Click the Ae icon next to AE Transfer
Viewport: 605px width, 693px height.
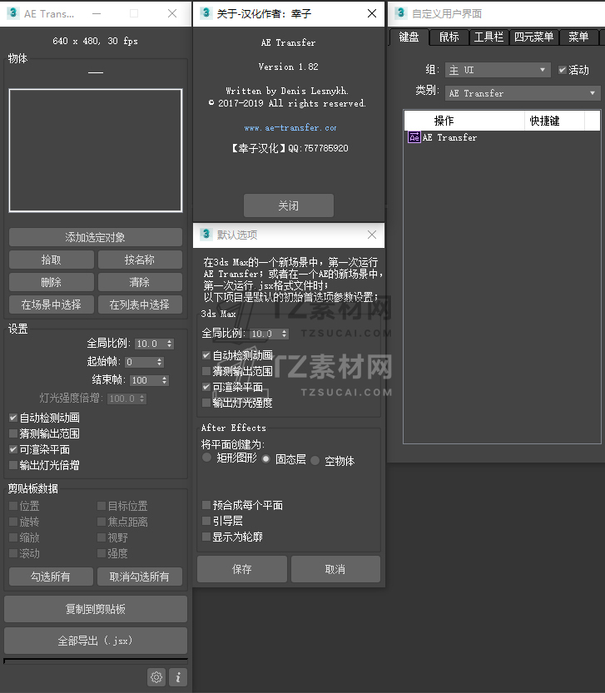click(414, 137)
